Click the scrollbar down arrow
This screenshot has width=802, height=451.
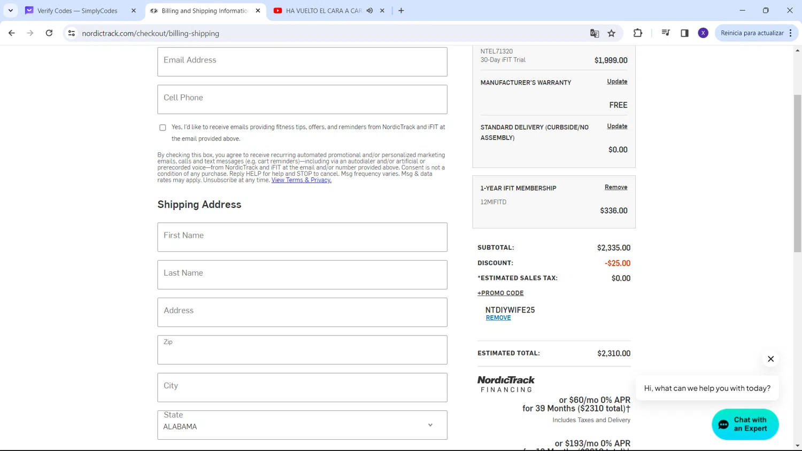797,446
